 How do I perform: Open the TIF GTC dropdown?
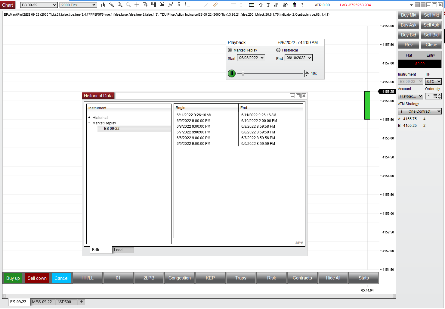point(433,82)
